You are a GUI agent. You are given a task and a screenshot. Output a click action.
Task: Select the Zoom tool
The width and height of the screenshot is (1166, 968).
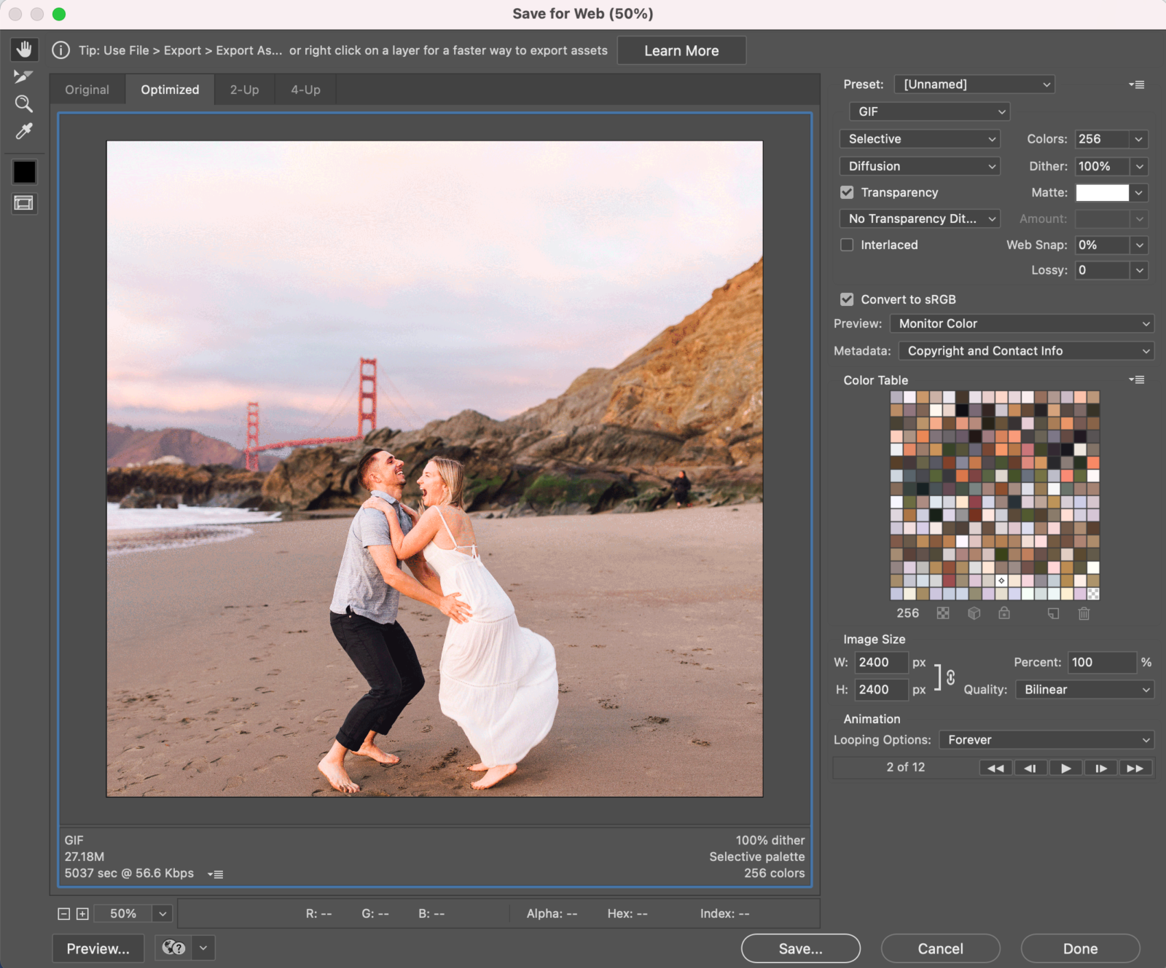point(23,104)
